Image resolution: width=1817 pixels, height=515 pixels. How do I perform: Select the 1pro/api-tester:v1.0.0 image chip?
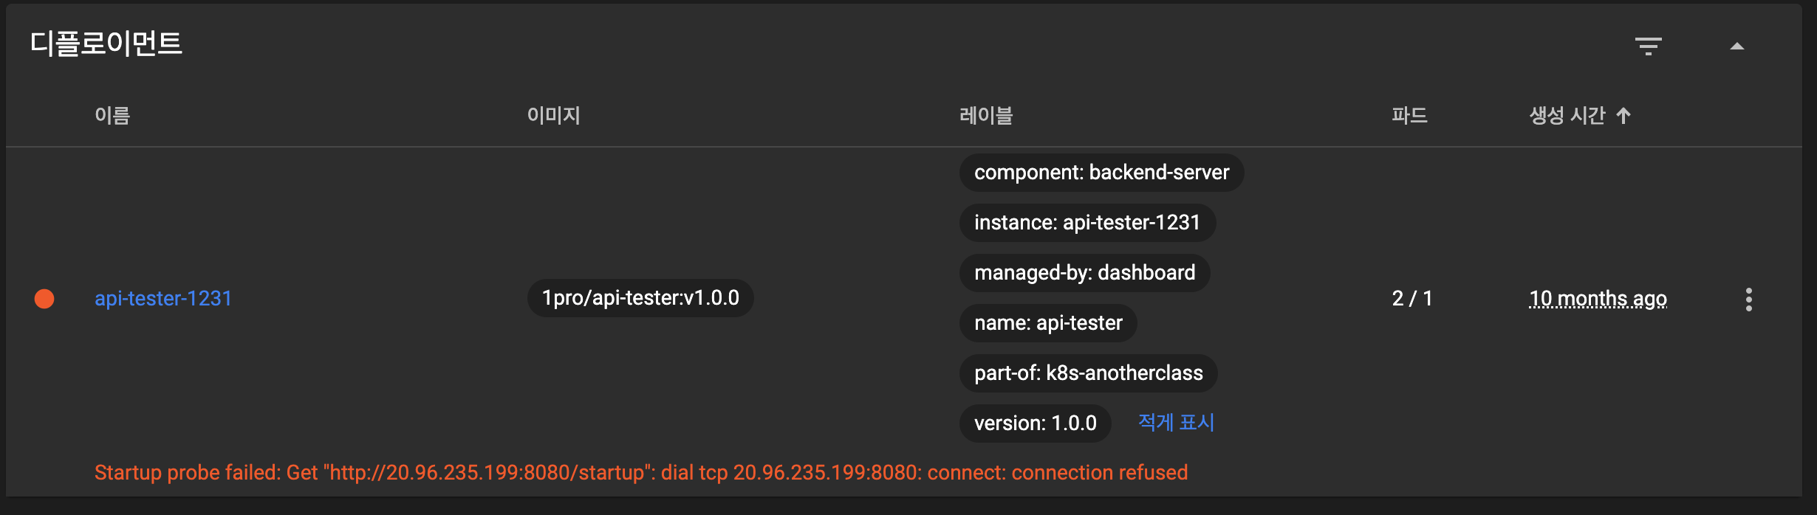coord(640,298)
